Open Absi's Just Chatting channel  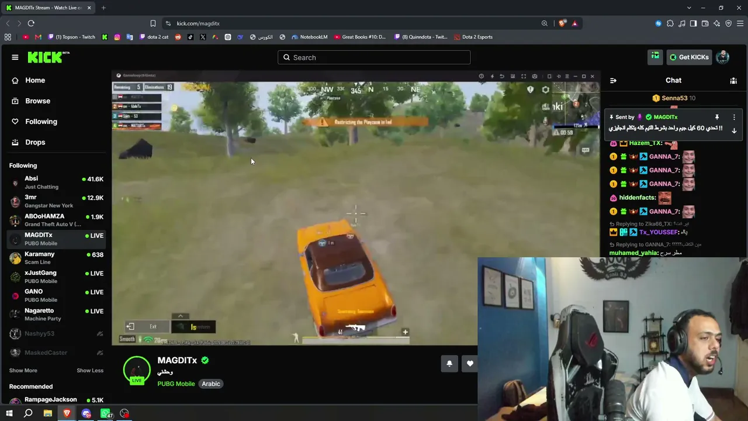click(56, 182)
